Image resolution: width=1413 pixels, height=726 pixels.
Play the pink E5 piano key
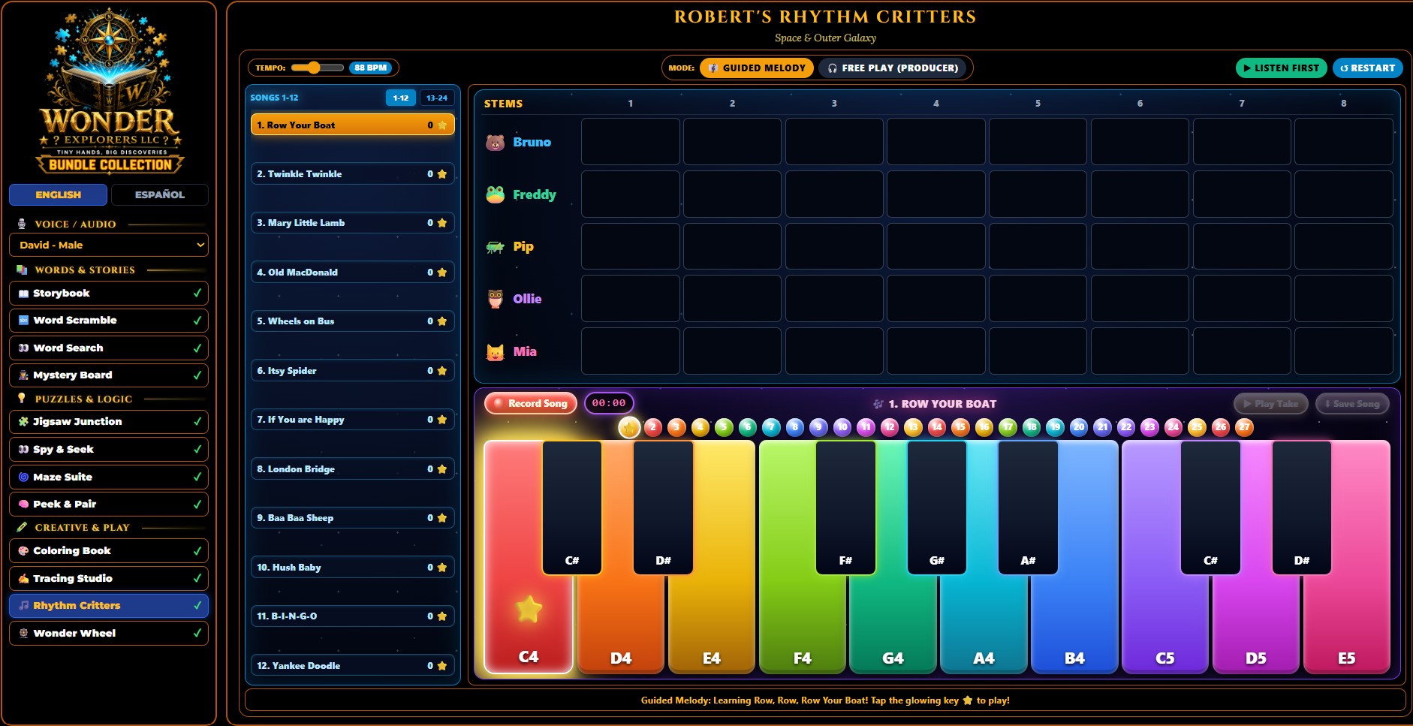pyautogui.click(x=1346, y=623)
